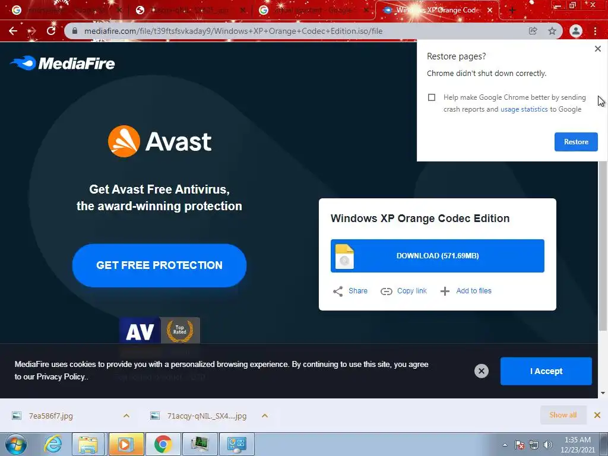Open Windows Explorer folder in taskbar
Image resolution: width=608 pixels, height=456 pixels.
(88, 444)
